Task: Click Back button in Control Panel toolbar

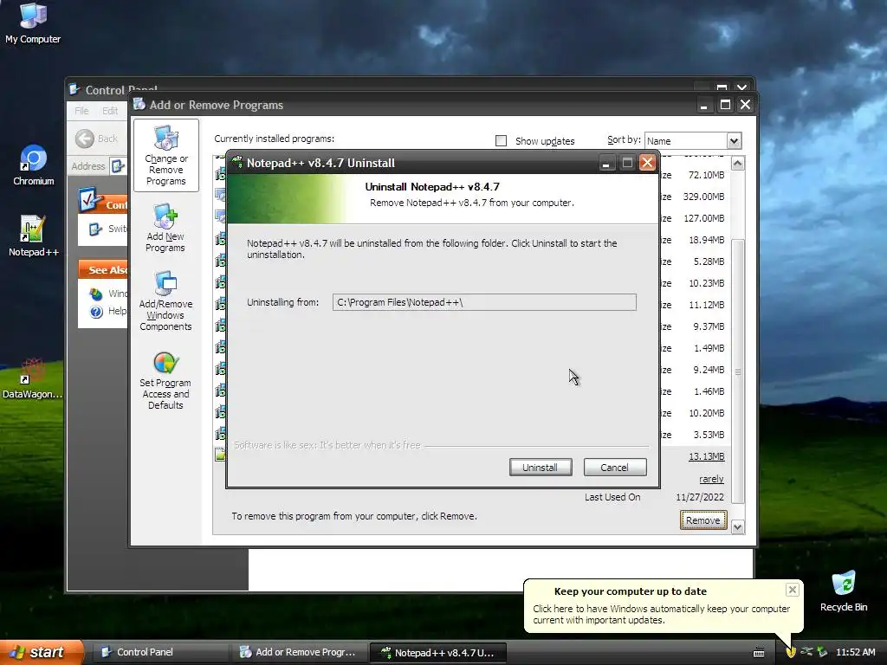Action: coord(96,139)
